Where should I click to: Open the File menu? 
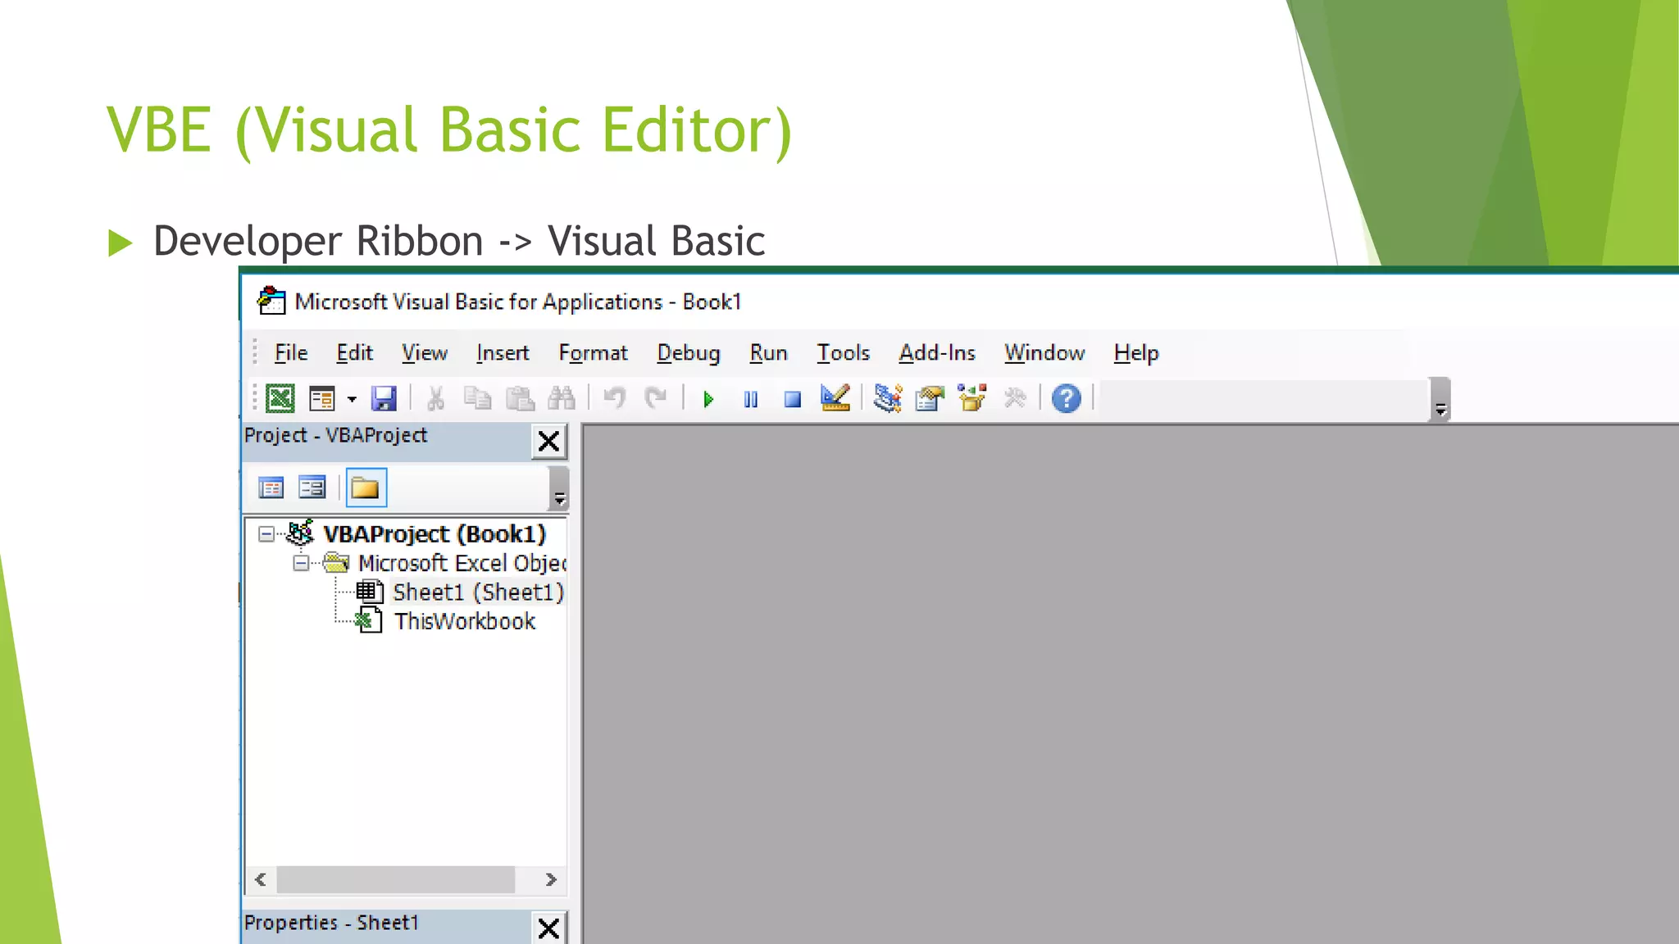pyautogui.click(x=291, y=353)
